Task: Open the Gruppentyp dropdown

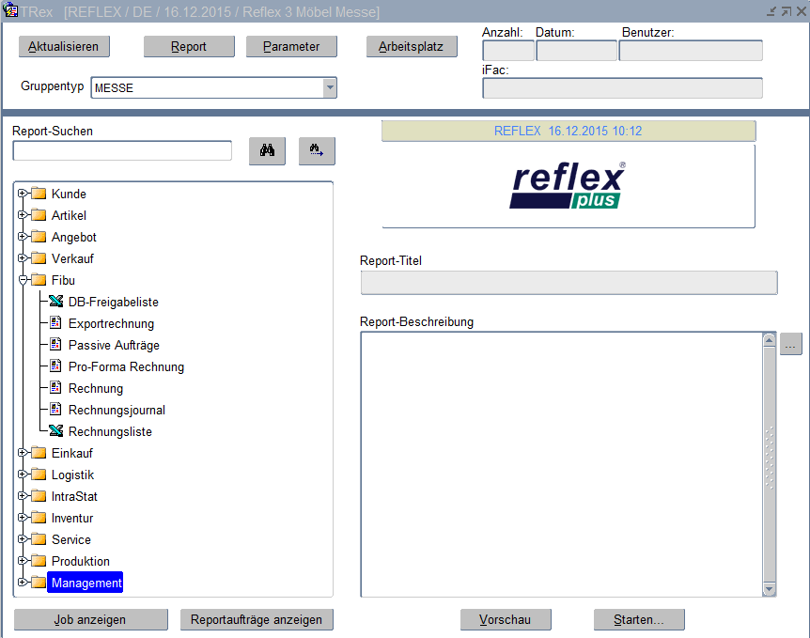Action: coord(329,87)
